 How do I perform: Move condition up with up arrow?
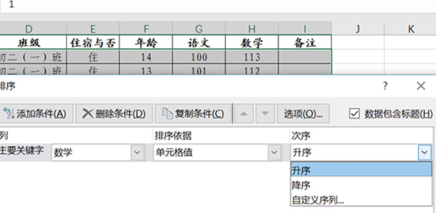[x=244, y=113]
